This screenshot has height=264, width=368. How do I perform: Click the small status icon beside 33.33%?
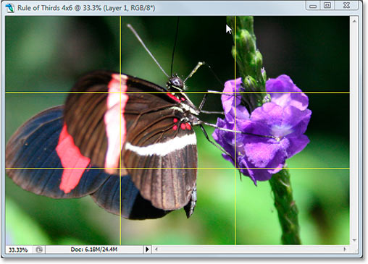[x=39, y=250]
